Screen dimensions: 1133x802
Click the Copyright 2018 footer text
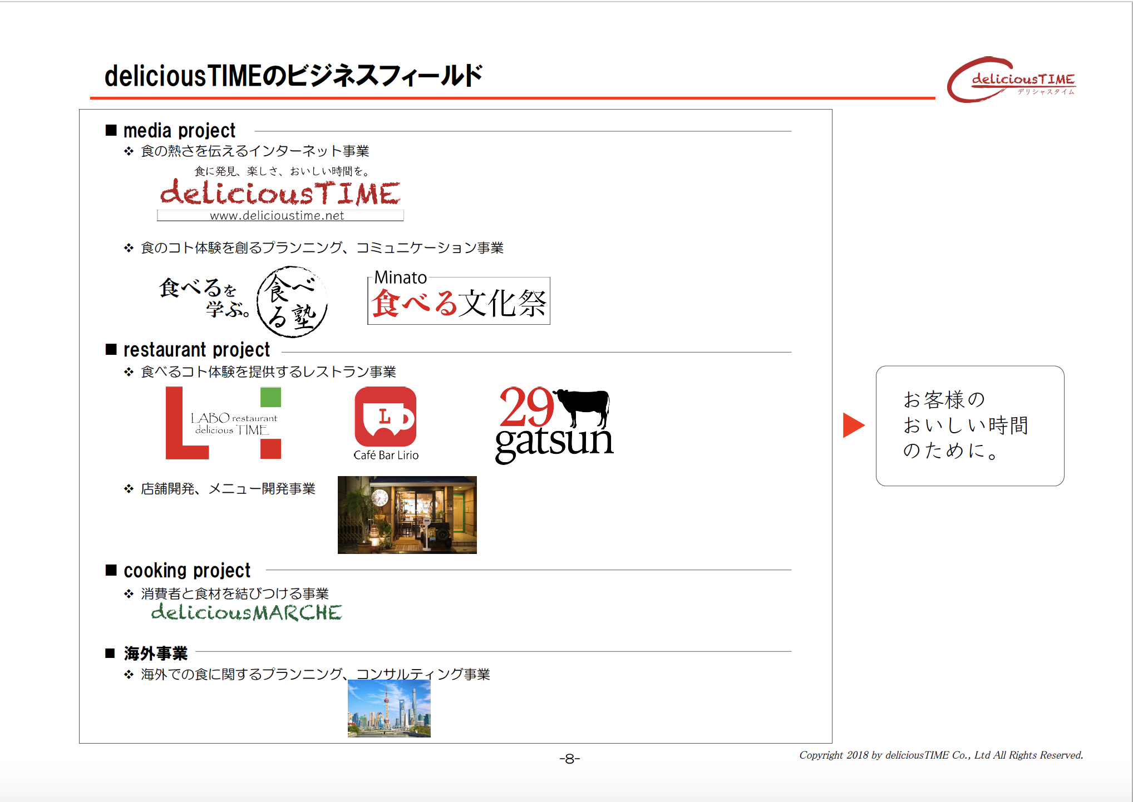click(941, 755)
